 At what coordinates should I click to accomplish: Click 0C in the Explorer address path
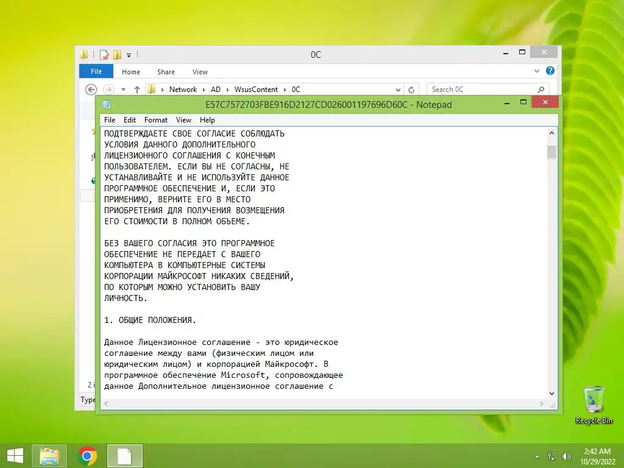click(x=296, y=90)
